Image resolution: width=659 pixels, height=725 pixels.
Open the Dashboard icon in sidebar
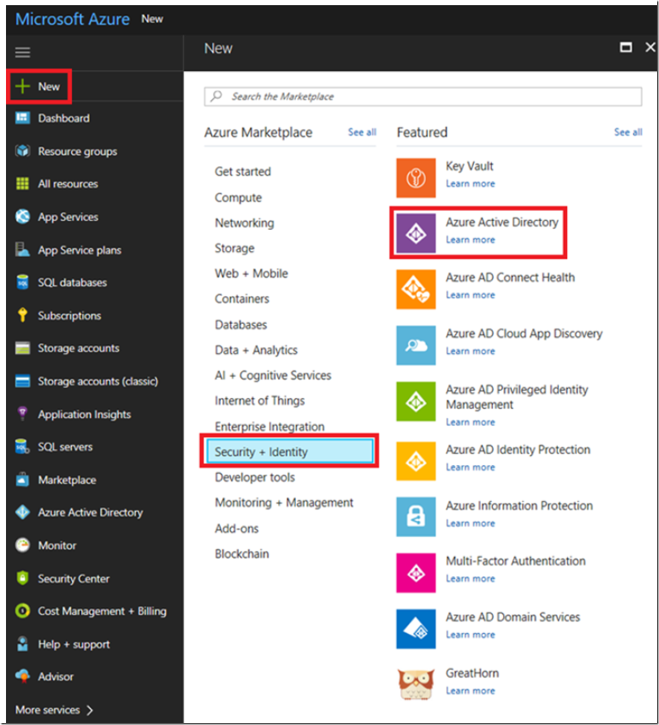22,118
